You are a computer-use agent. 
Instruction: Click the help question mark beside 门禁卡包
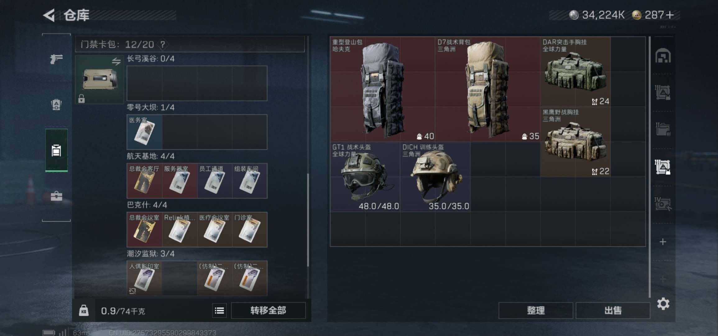click(163, 44)
